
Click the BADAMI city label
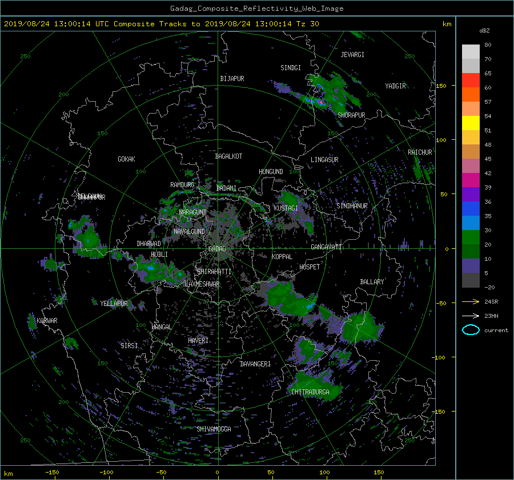(226, 188)
